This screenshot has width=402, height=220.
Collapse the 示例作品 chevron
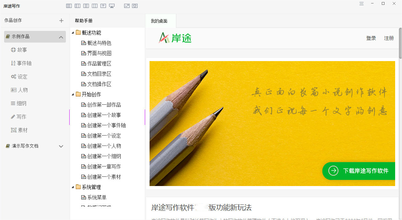coord(61,37)
